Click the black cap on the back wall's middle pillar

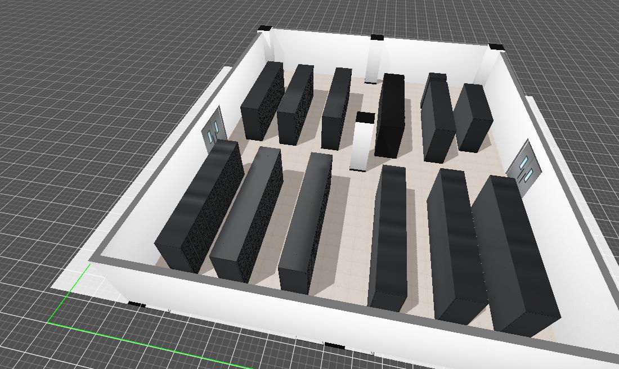pos(377,38)
